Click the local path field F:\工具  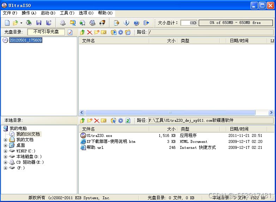coord(211,120)
